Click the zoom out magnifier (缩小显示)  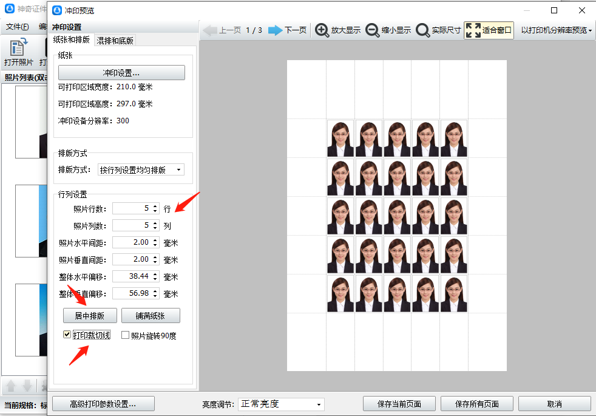tap(372, 30)
